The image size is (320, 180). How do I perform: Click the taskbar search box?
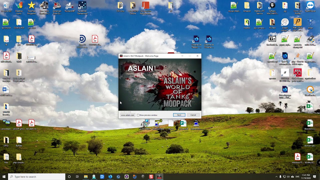[x=36, y=177]
